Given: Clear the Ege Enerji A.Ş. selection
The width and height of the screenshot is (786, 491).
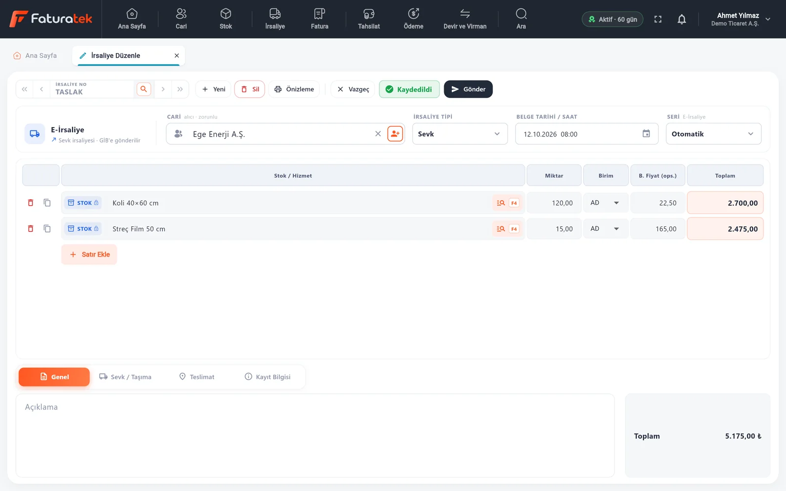Looking at the screenshot, I should (x=378, y=134).
